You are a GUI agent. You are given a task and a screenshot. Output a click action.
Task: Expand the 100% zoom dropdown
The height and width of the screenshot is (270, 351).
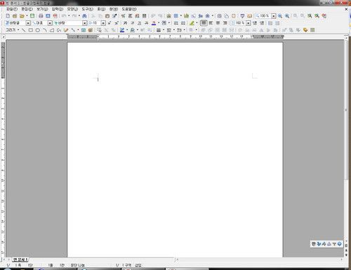(274, 16)
